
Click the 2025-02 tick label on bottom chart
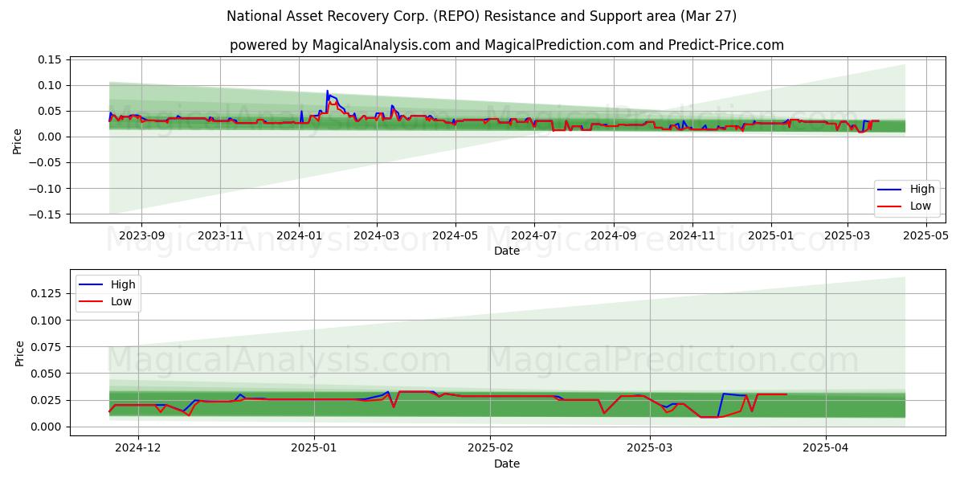pos(490,448)
